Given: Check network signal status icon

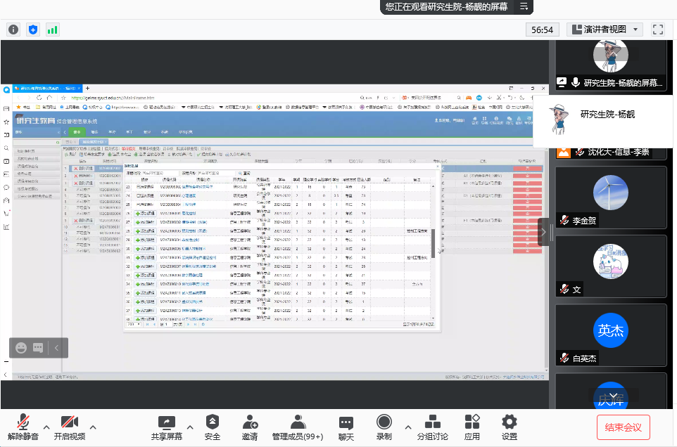Looking at the screenshot, I should tap(52, 30).
